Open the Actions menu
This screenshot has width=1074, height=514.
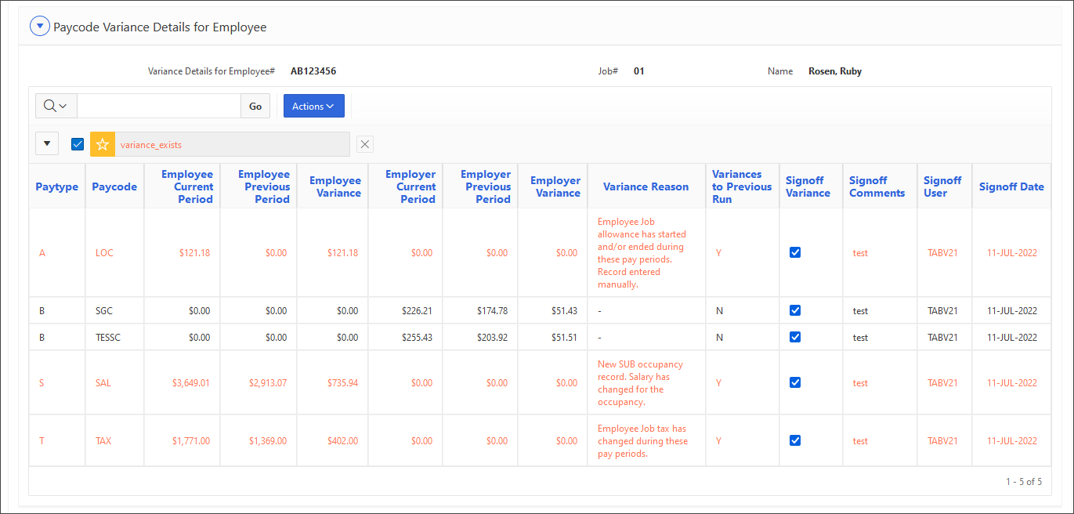click(313, 107)
